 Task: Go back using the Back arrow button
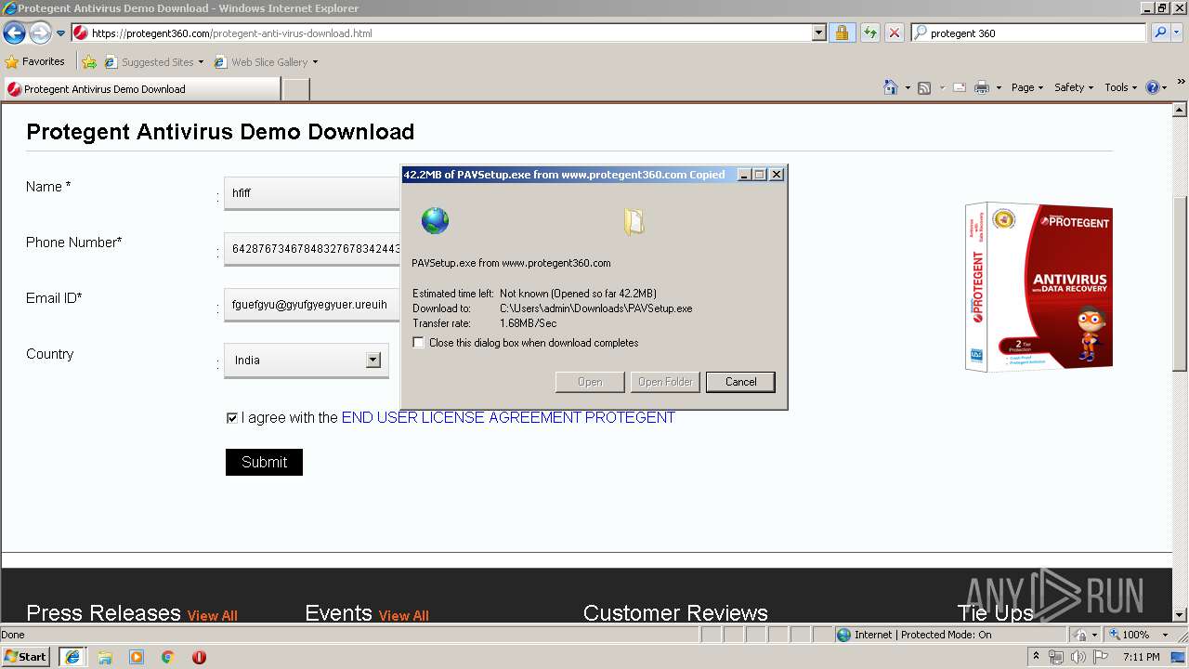(x=14, y=33)
